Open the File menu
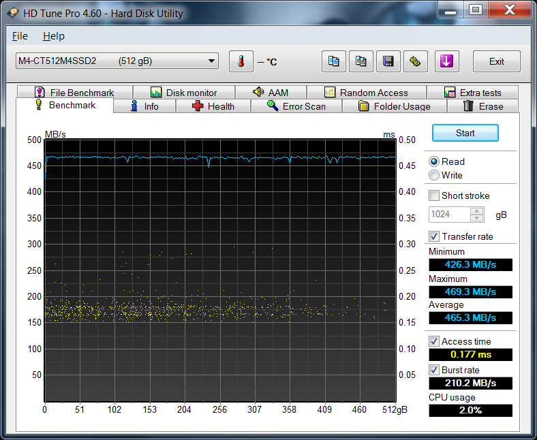Viewport: 537px width, 440px height. [x=20, y=36]
